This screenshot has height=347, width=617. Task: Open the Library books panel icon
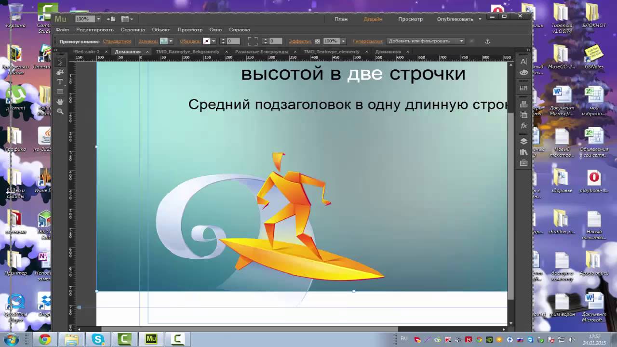pos(524,152)
